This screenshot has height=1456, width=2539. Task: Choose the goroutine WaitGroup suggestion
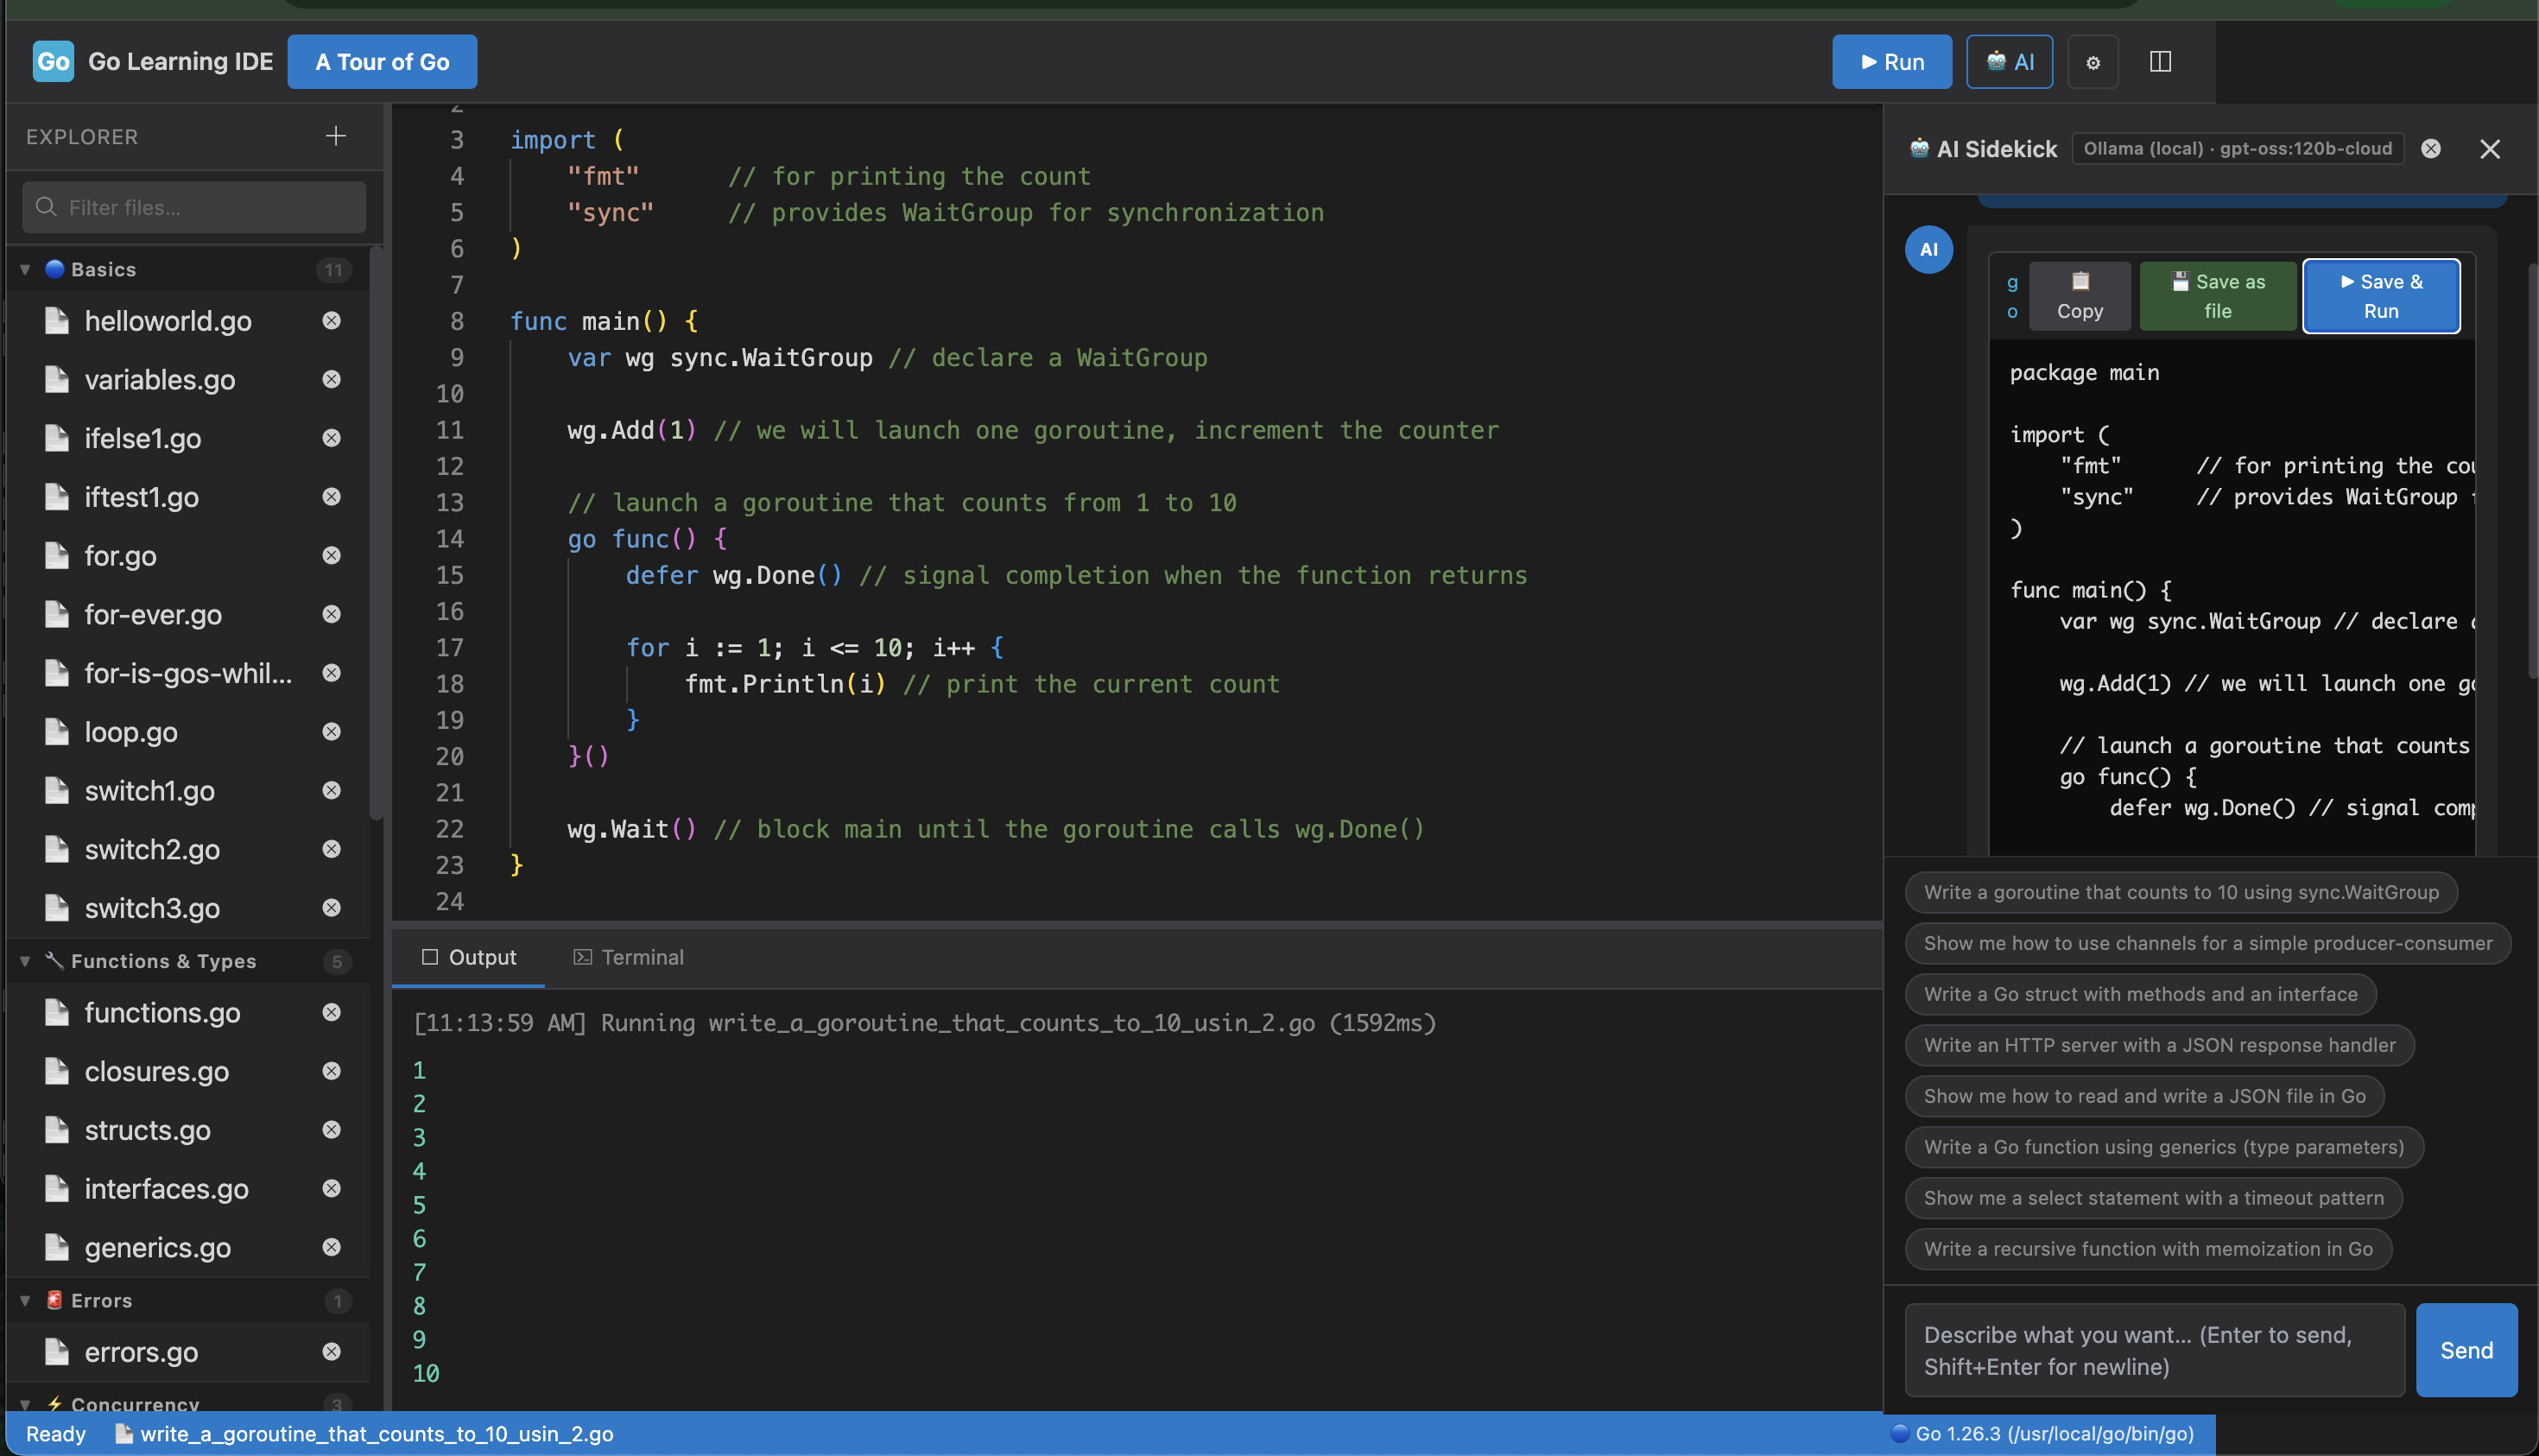2181,892
